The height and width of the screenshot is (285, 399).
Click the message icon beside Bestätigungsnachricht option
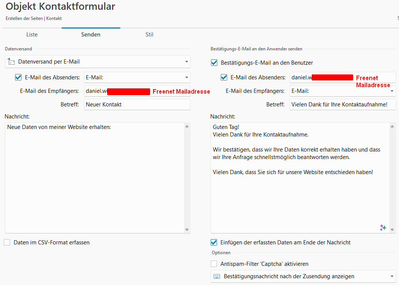(x=217, y=276)
